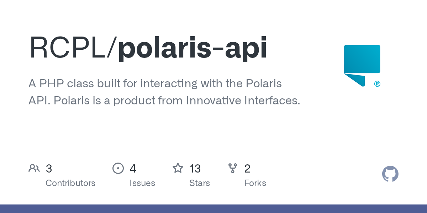Select the issues count number 4
This screenshot has width=427, height=213.
(133, 169)
